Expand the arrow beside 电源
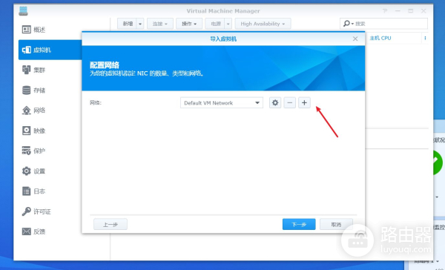Viewport: 445px width, 270px height. click(228, 24)
